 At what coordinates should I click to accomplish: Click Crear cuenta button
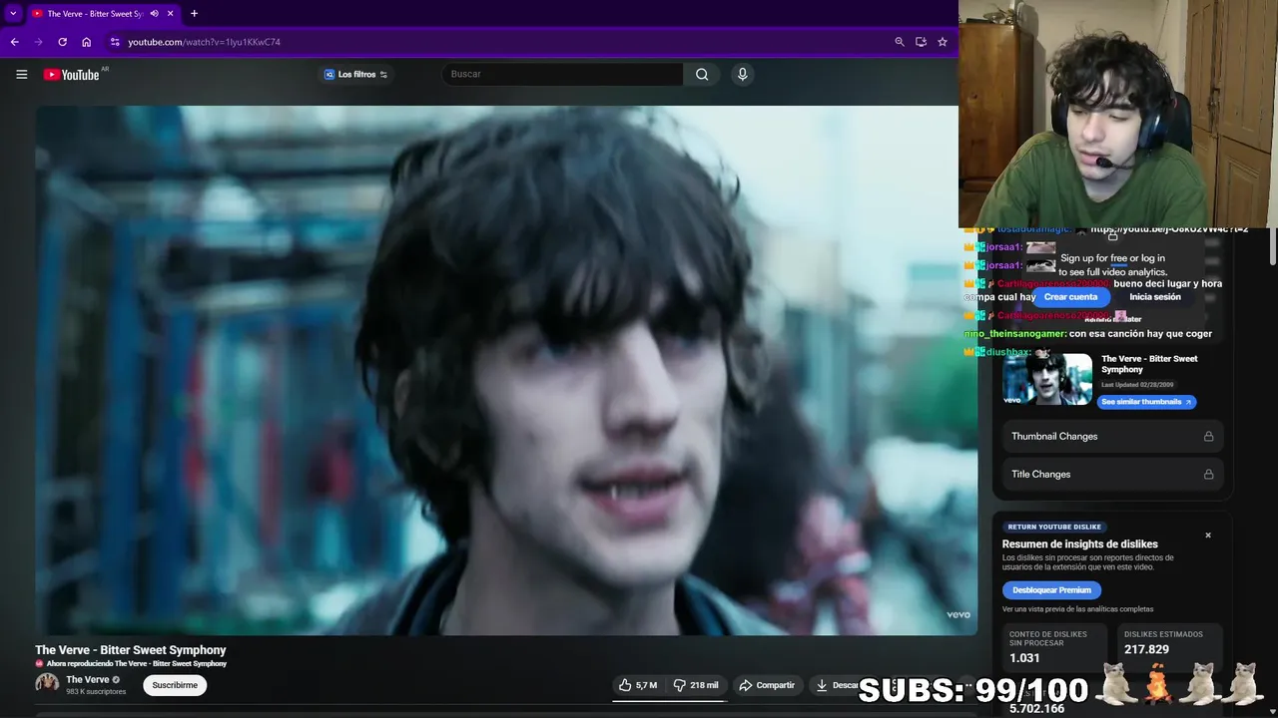1070,297
